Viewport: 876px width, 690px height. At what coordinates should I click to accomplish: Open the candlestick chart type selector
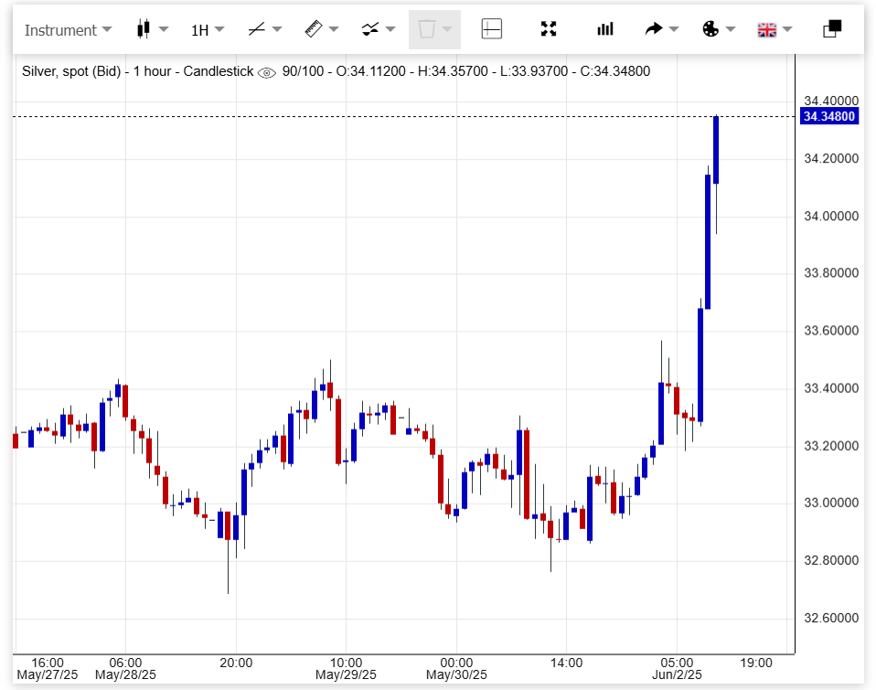[x=151, y=29]
